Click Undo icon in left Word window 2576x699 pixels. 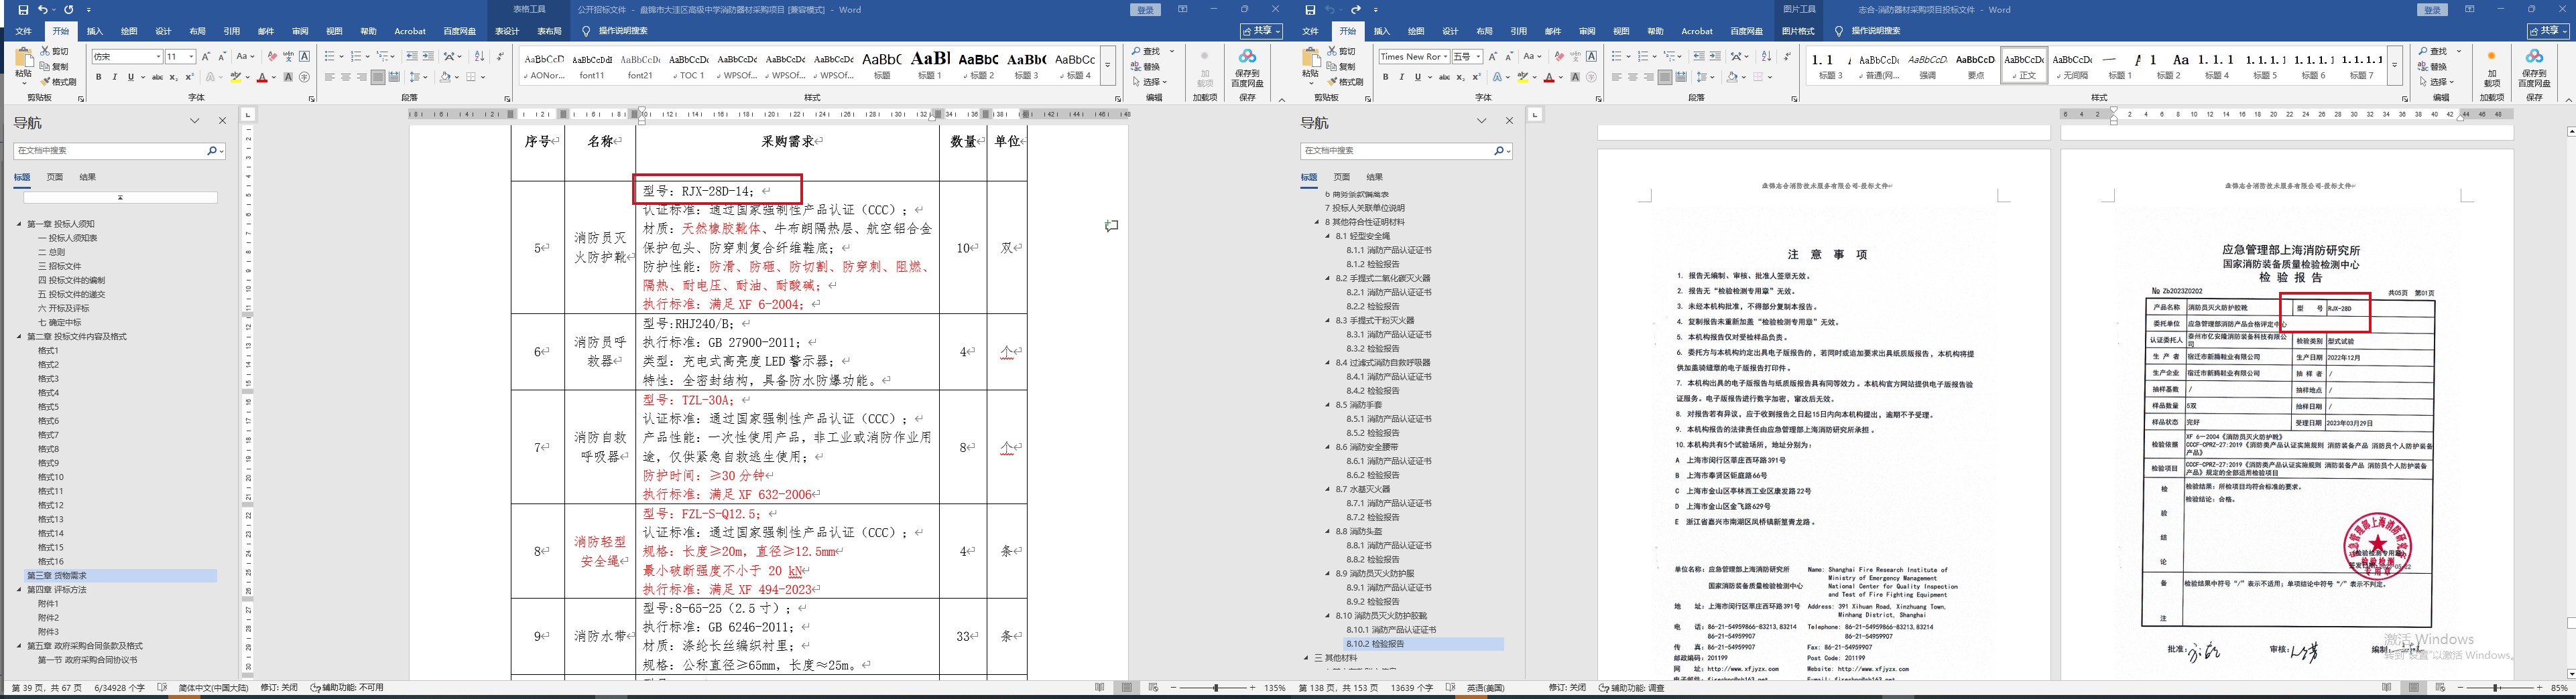(43, 10)
